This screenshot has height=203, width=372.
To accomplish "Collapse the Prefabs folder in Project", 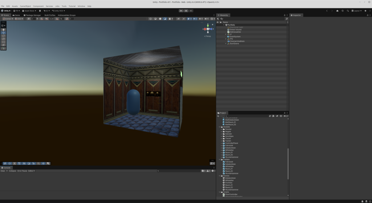I will tap(219, 159).
